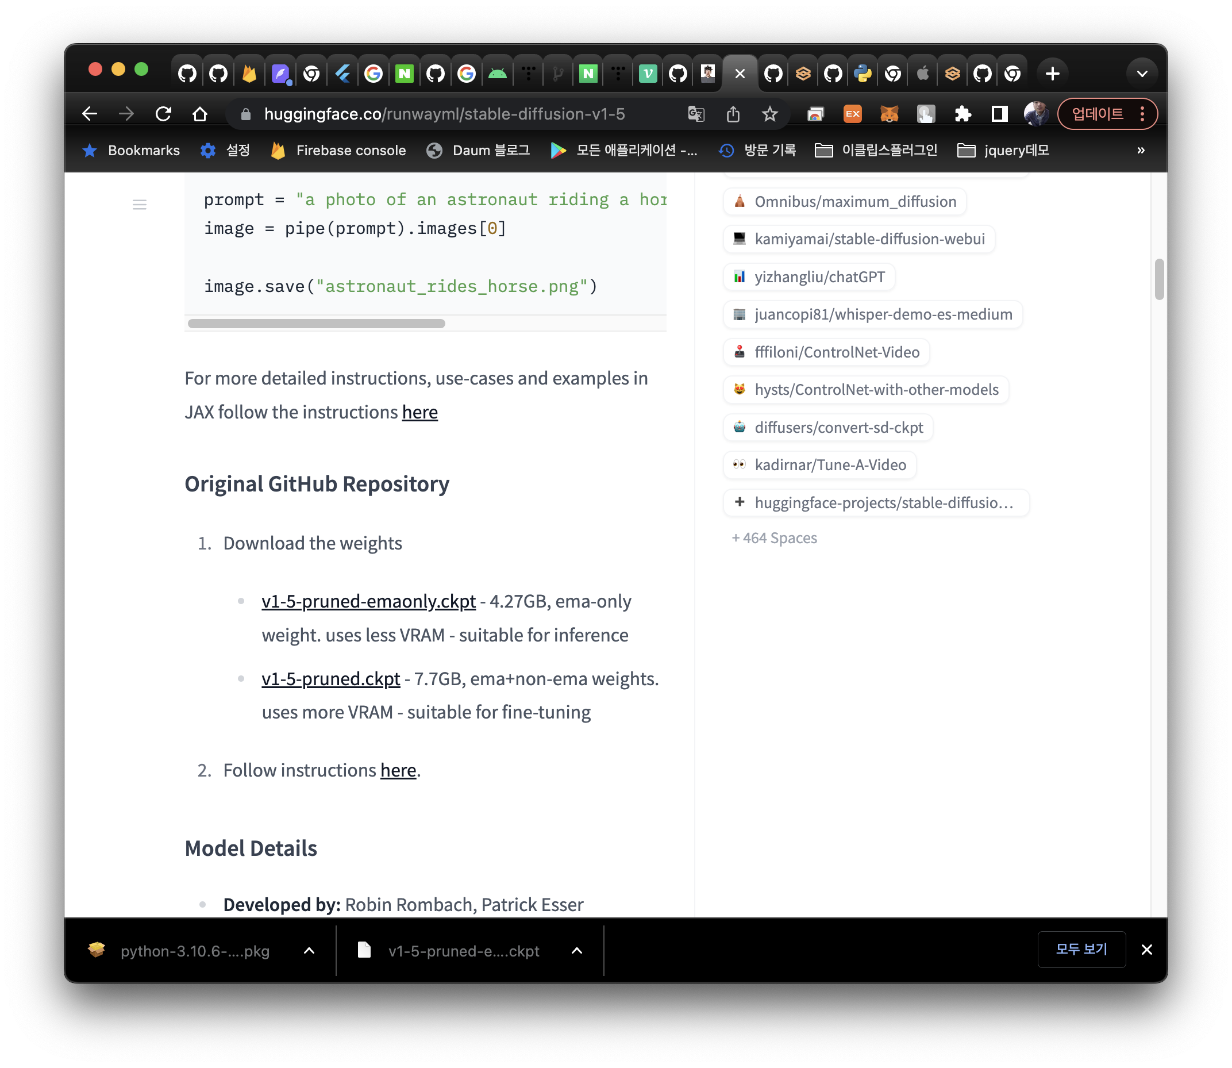Expand python-3.10.6 pkg download options

pos(309,951)
